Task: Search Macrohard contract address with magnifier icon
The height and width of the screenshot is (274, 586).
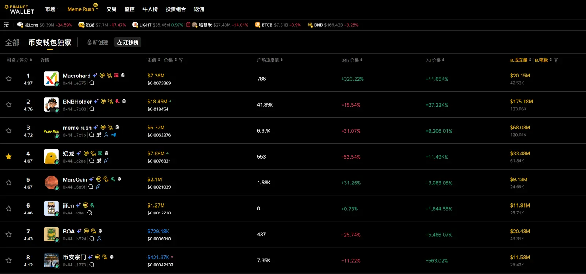Action: [x=92, y=83]
